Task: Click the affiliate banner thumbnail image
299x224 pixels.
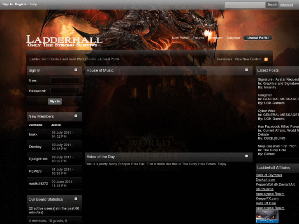Action: (267, 217)
